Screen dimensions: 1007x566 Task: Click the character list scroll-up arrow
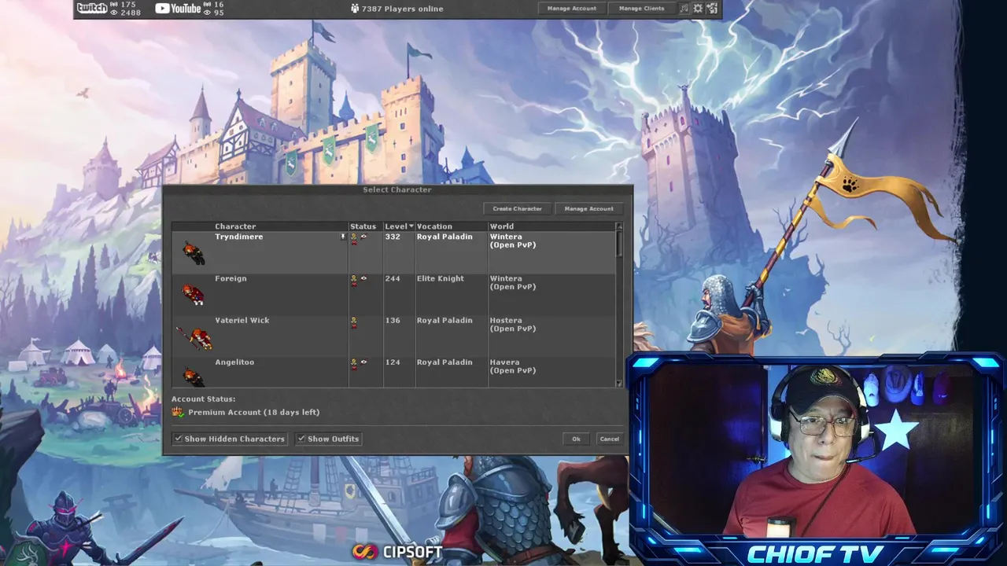point(619,226)
